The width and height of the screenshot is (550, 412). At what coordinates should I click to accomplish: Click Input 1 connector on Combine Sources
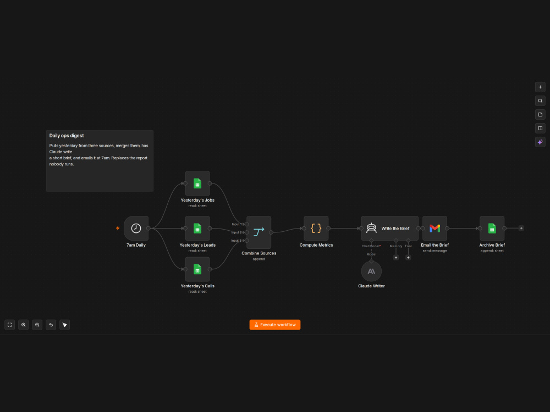click(x=246, y=224)
